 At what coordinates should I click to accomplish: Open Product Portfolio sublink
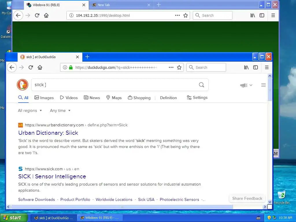(x=75, y=199)
